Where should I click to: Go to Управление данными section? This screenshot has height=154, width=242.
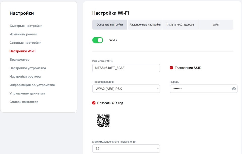(x=27, y=93)
